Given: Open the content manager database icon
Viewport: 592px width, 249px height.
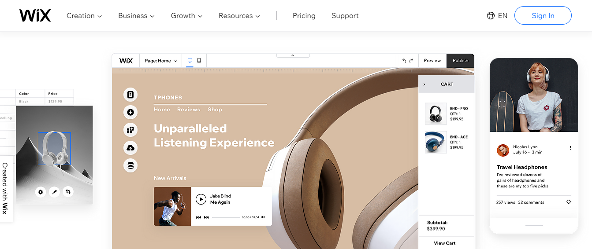Looking at the screenshot, I should [130, 165].
